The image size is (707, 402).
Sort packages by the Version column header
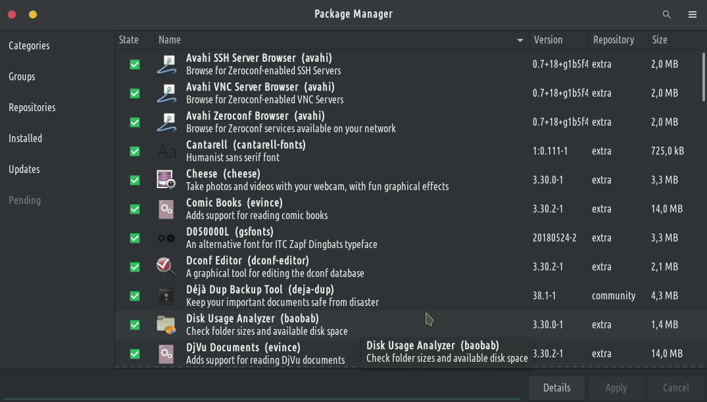pyautogui.click(x=548, y=40)
